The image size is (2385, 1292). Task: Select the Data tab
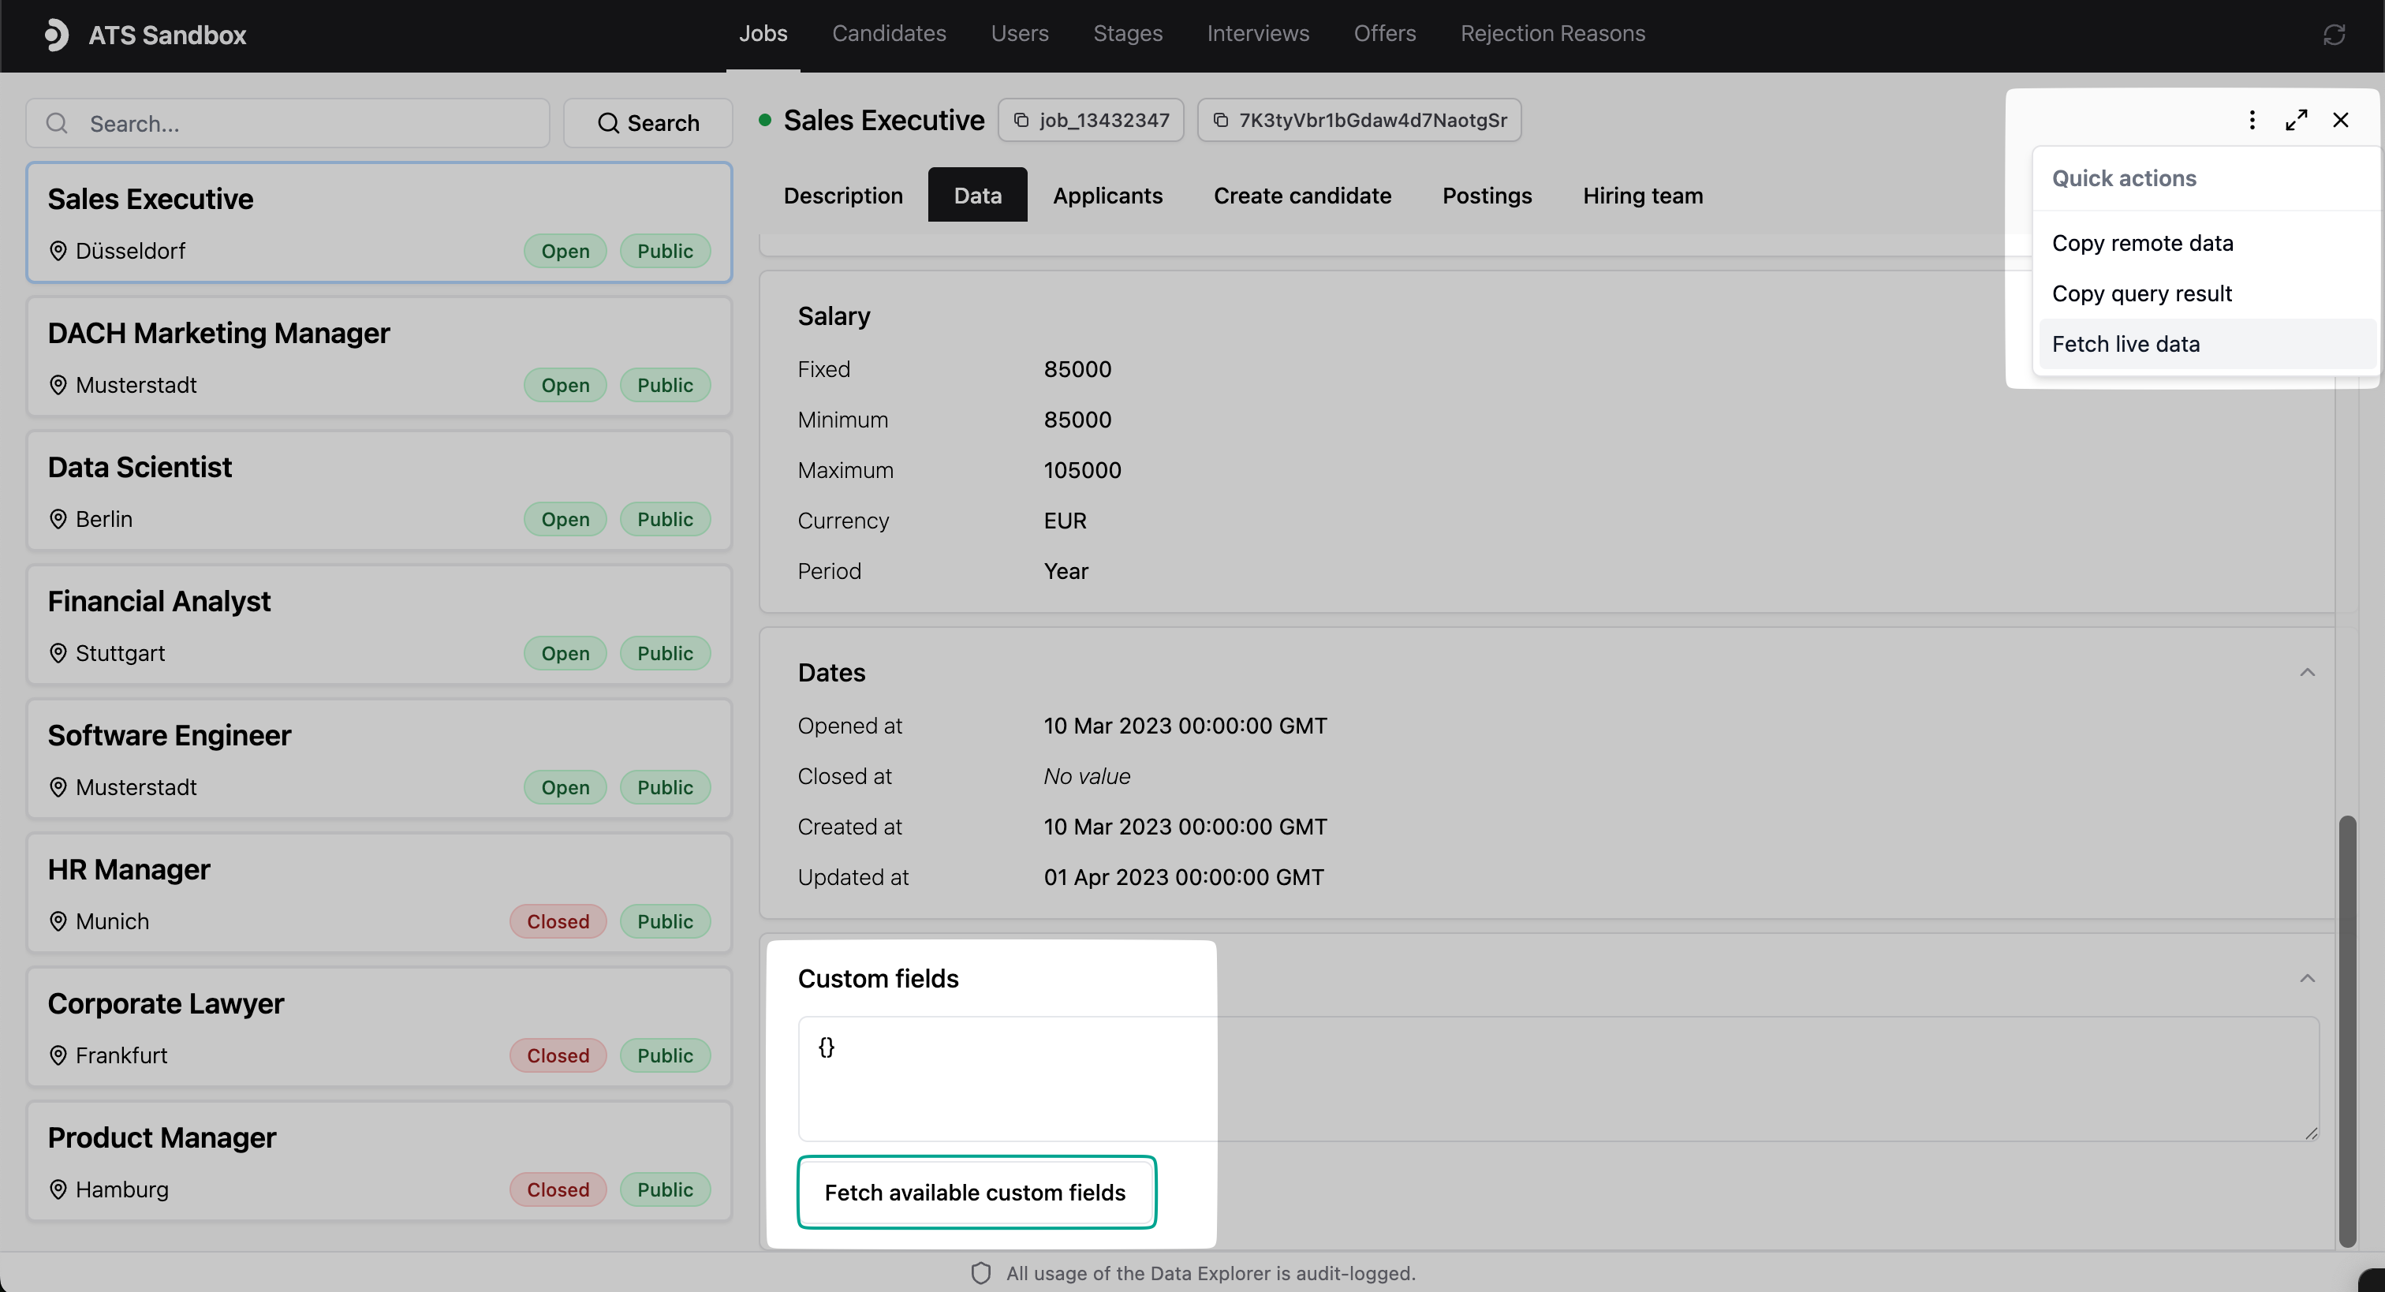[978, 196]
